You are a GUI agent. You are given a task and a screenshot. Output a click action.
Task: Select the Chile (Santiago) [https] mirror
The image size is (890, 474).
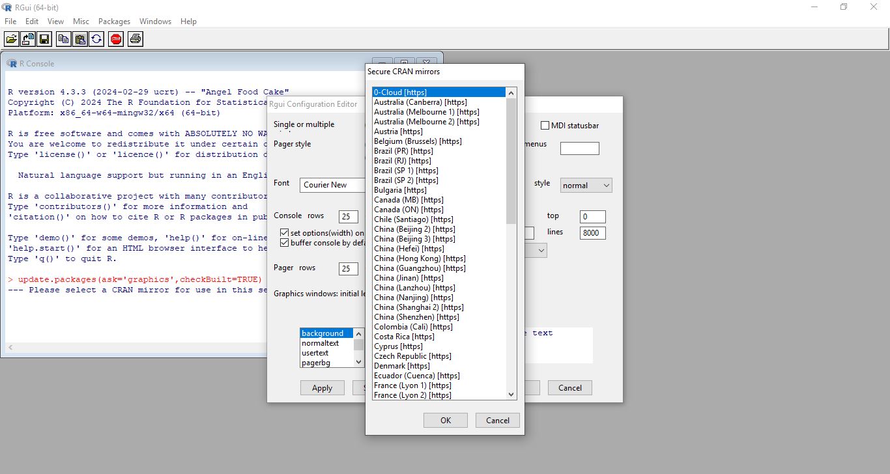439,219
